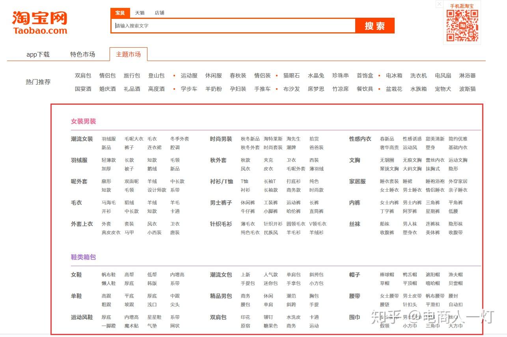Image resolution: width=507 pixels, height=337 pixels.
Task: Click the 设计师款 link
Action: click(157, 190)
